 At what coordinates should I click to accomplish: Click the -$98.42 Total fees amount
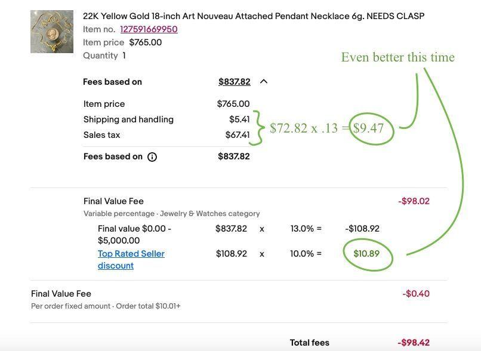tap(414, 343)
